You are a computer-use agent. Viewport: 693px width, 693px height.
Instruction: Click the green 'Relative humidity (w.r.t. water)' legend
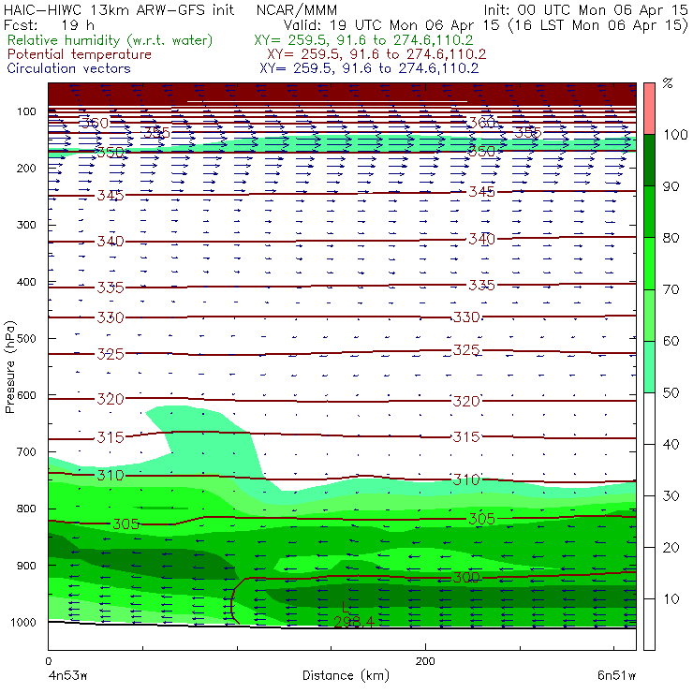click(x=110, y=40)
